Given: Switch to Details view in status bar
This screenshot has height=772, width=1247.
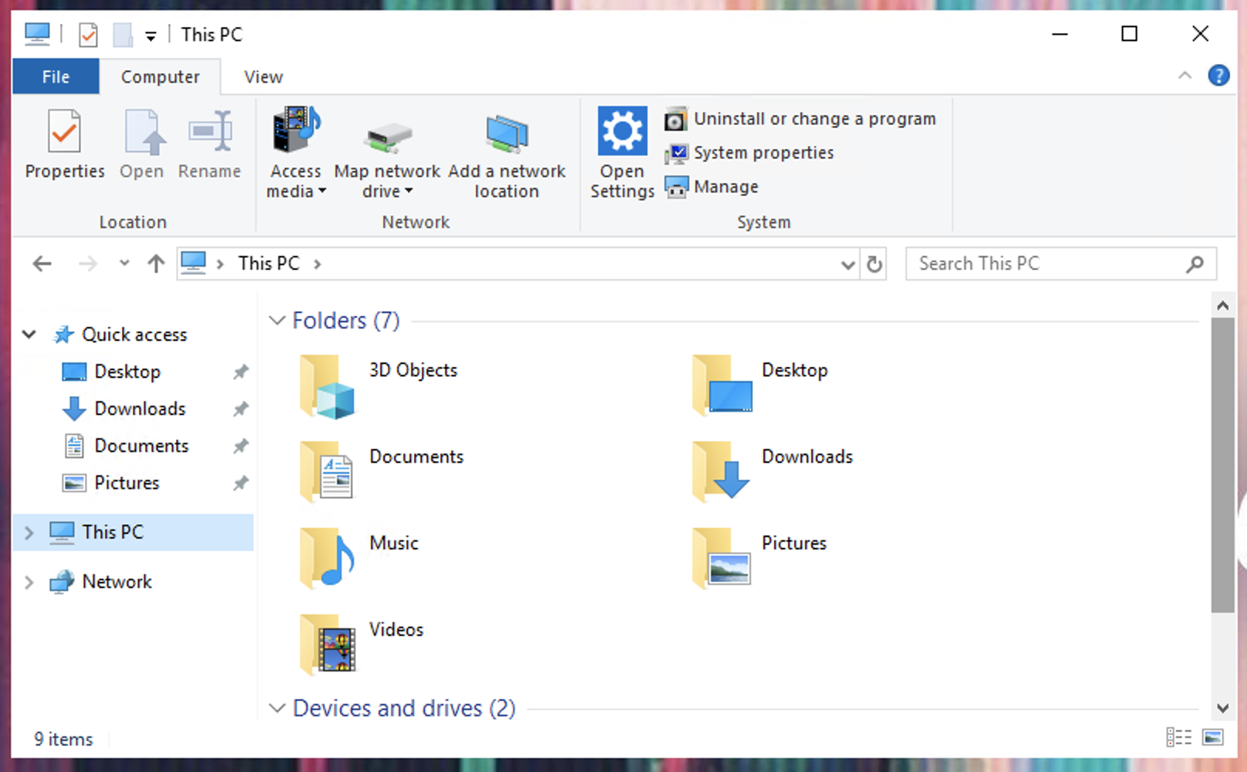Looking at the screenshot, I should 1178,737.
